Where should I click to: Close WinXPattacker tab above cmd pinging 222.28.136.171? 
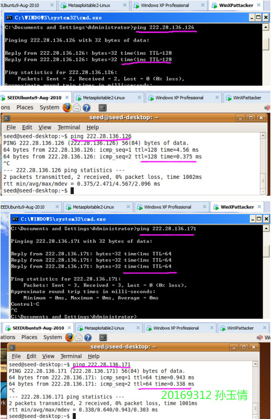(x=259, y=207)
